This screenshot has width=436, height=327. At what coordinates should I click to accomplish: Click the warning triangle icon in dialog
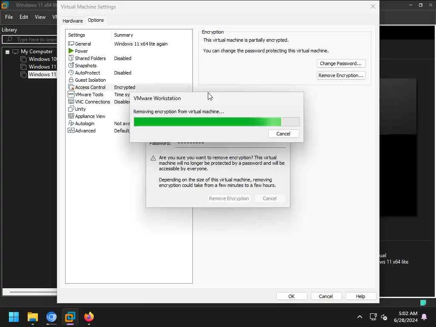pyautogui.click(x=153, y=158)
